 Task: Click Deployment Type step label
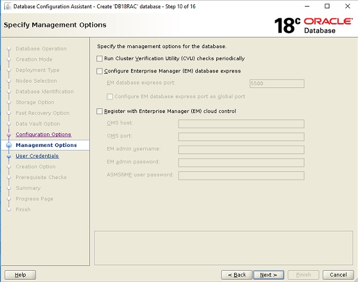tap(38, 70)
